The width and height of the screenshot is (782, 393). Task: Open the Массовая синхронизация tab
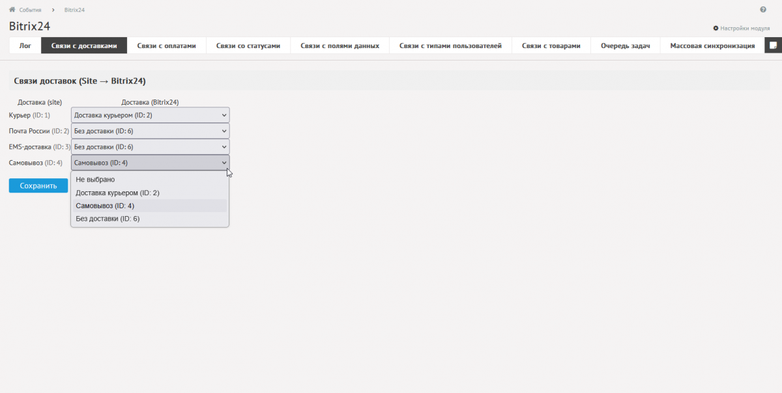(712, 46)
